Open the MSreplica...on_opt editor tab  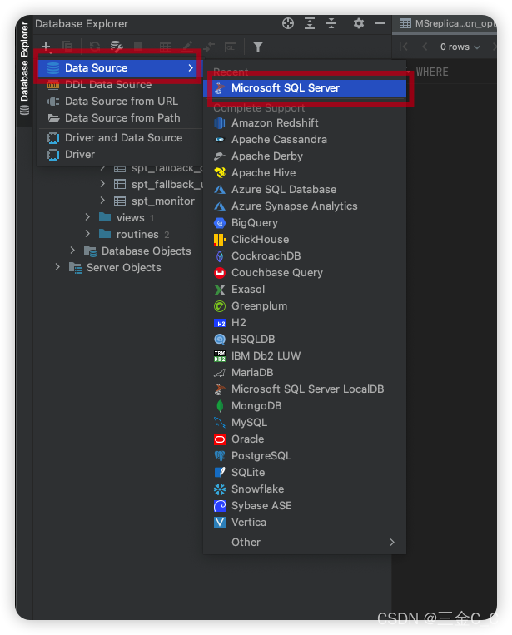tap(447, 23)
